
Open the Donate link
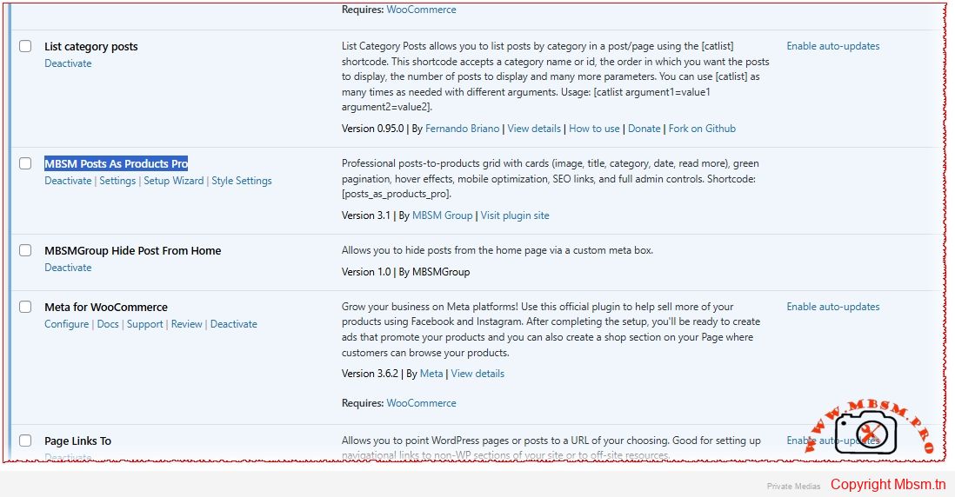(x=644, y=129)
